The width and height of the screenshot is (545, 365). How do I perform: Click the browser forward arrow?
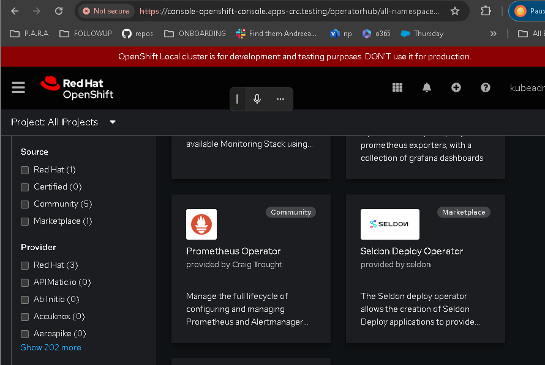pos(37,11)
